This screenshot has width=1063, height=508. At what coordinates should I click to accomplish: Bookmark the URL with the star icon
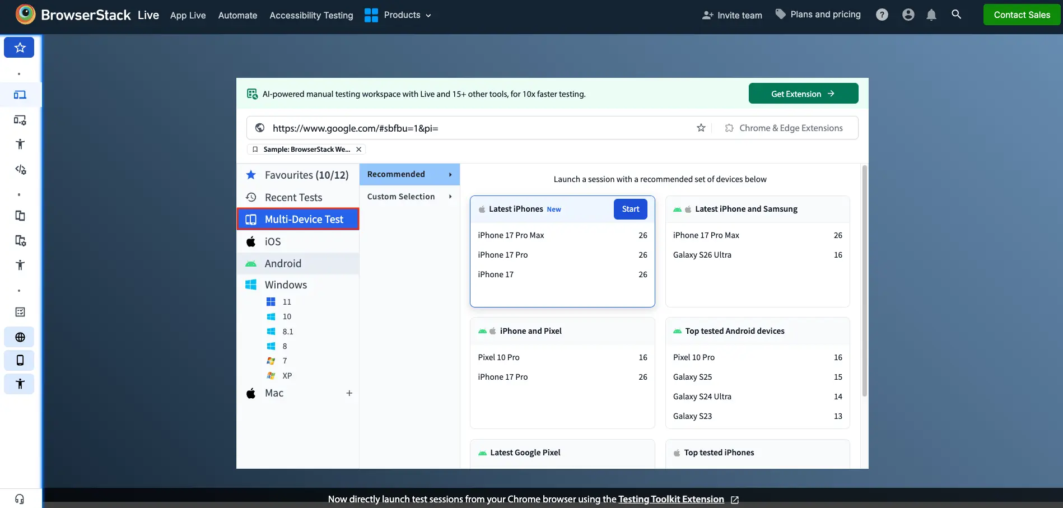pyautogui.click(x=701, y=128)
